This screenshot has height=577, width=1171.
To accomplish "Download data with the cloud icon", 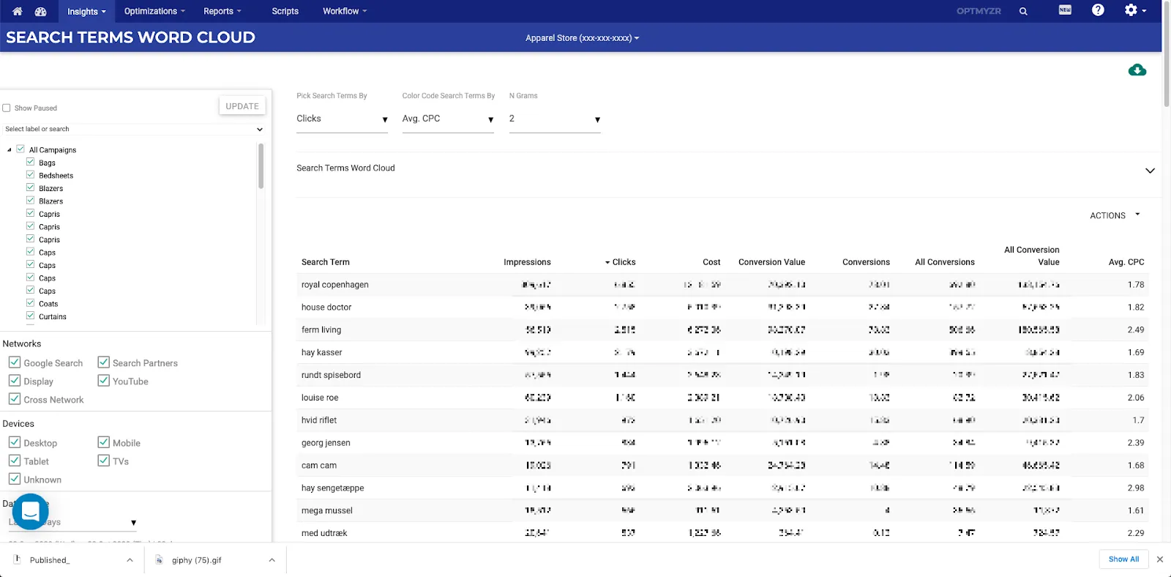I will [x=1137, y=70].
